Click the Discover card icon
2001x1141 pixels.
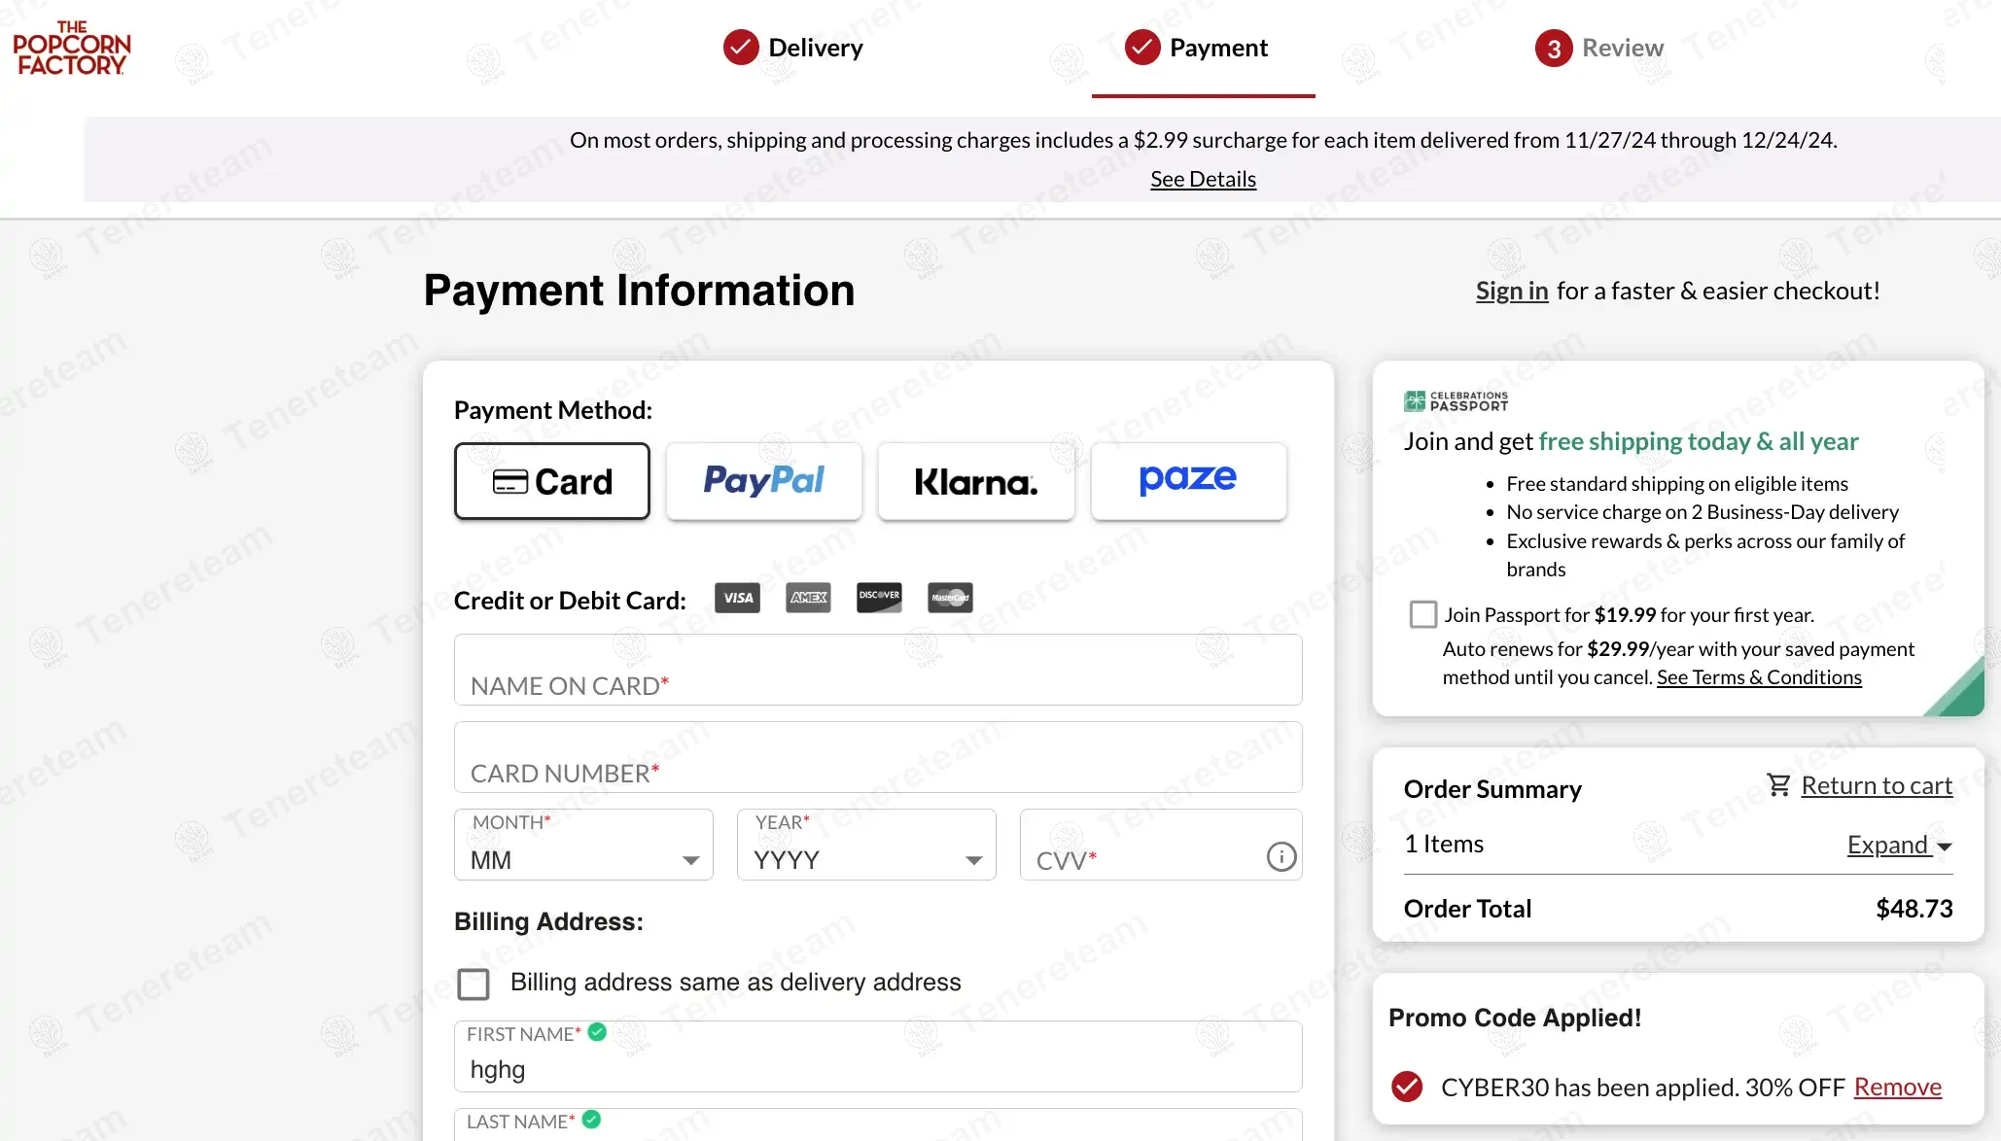click(879, 598)
